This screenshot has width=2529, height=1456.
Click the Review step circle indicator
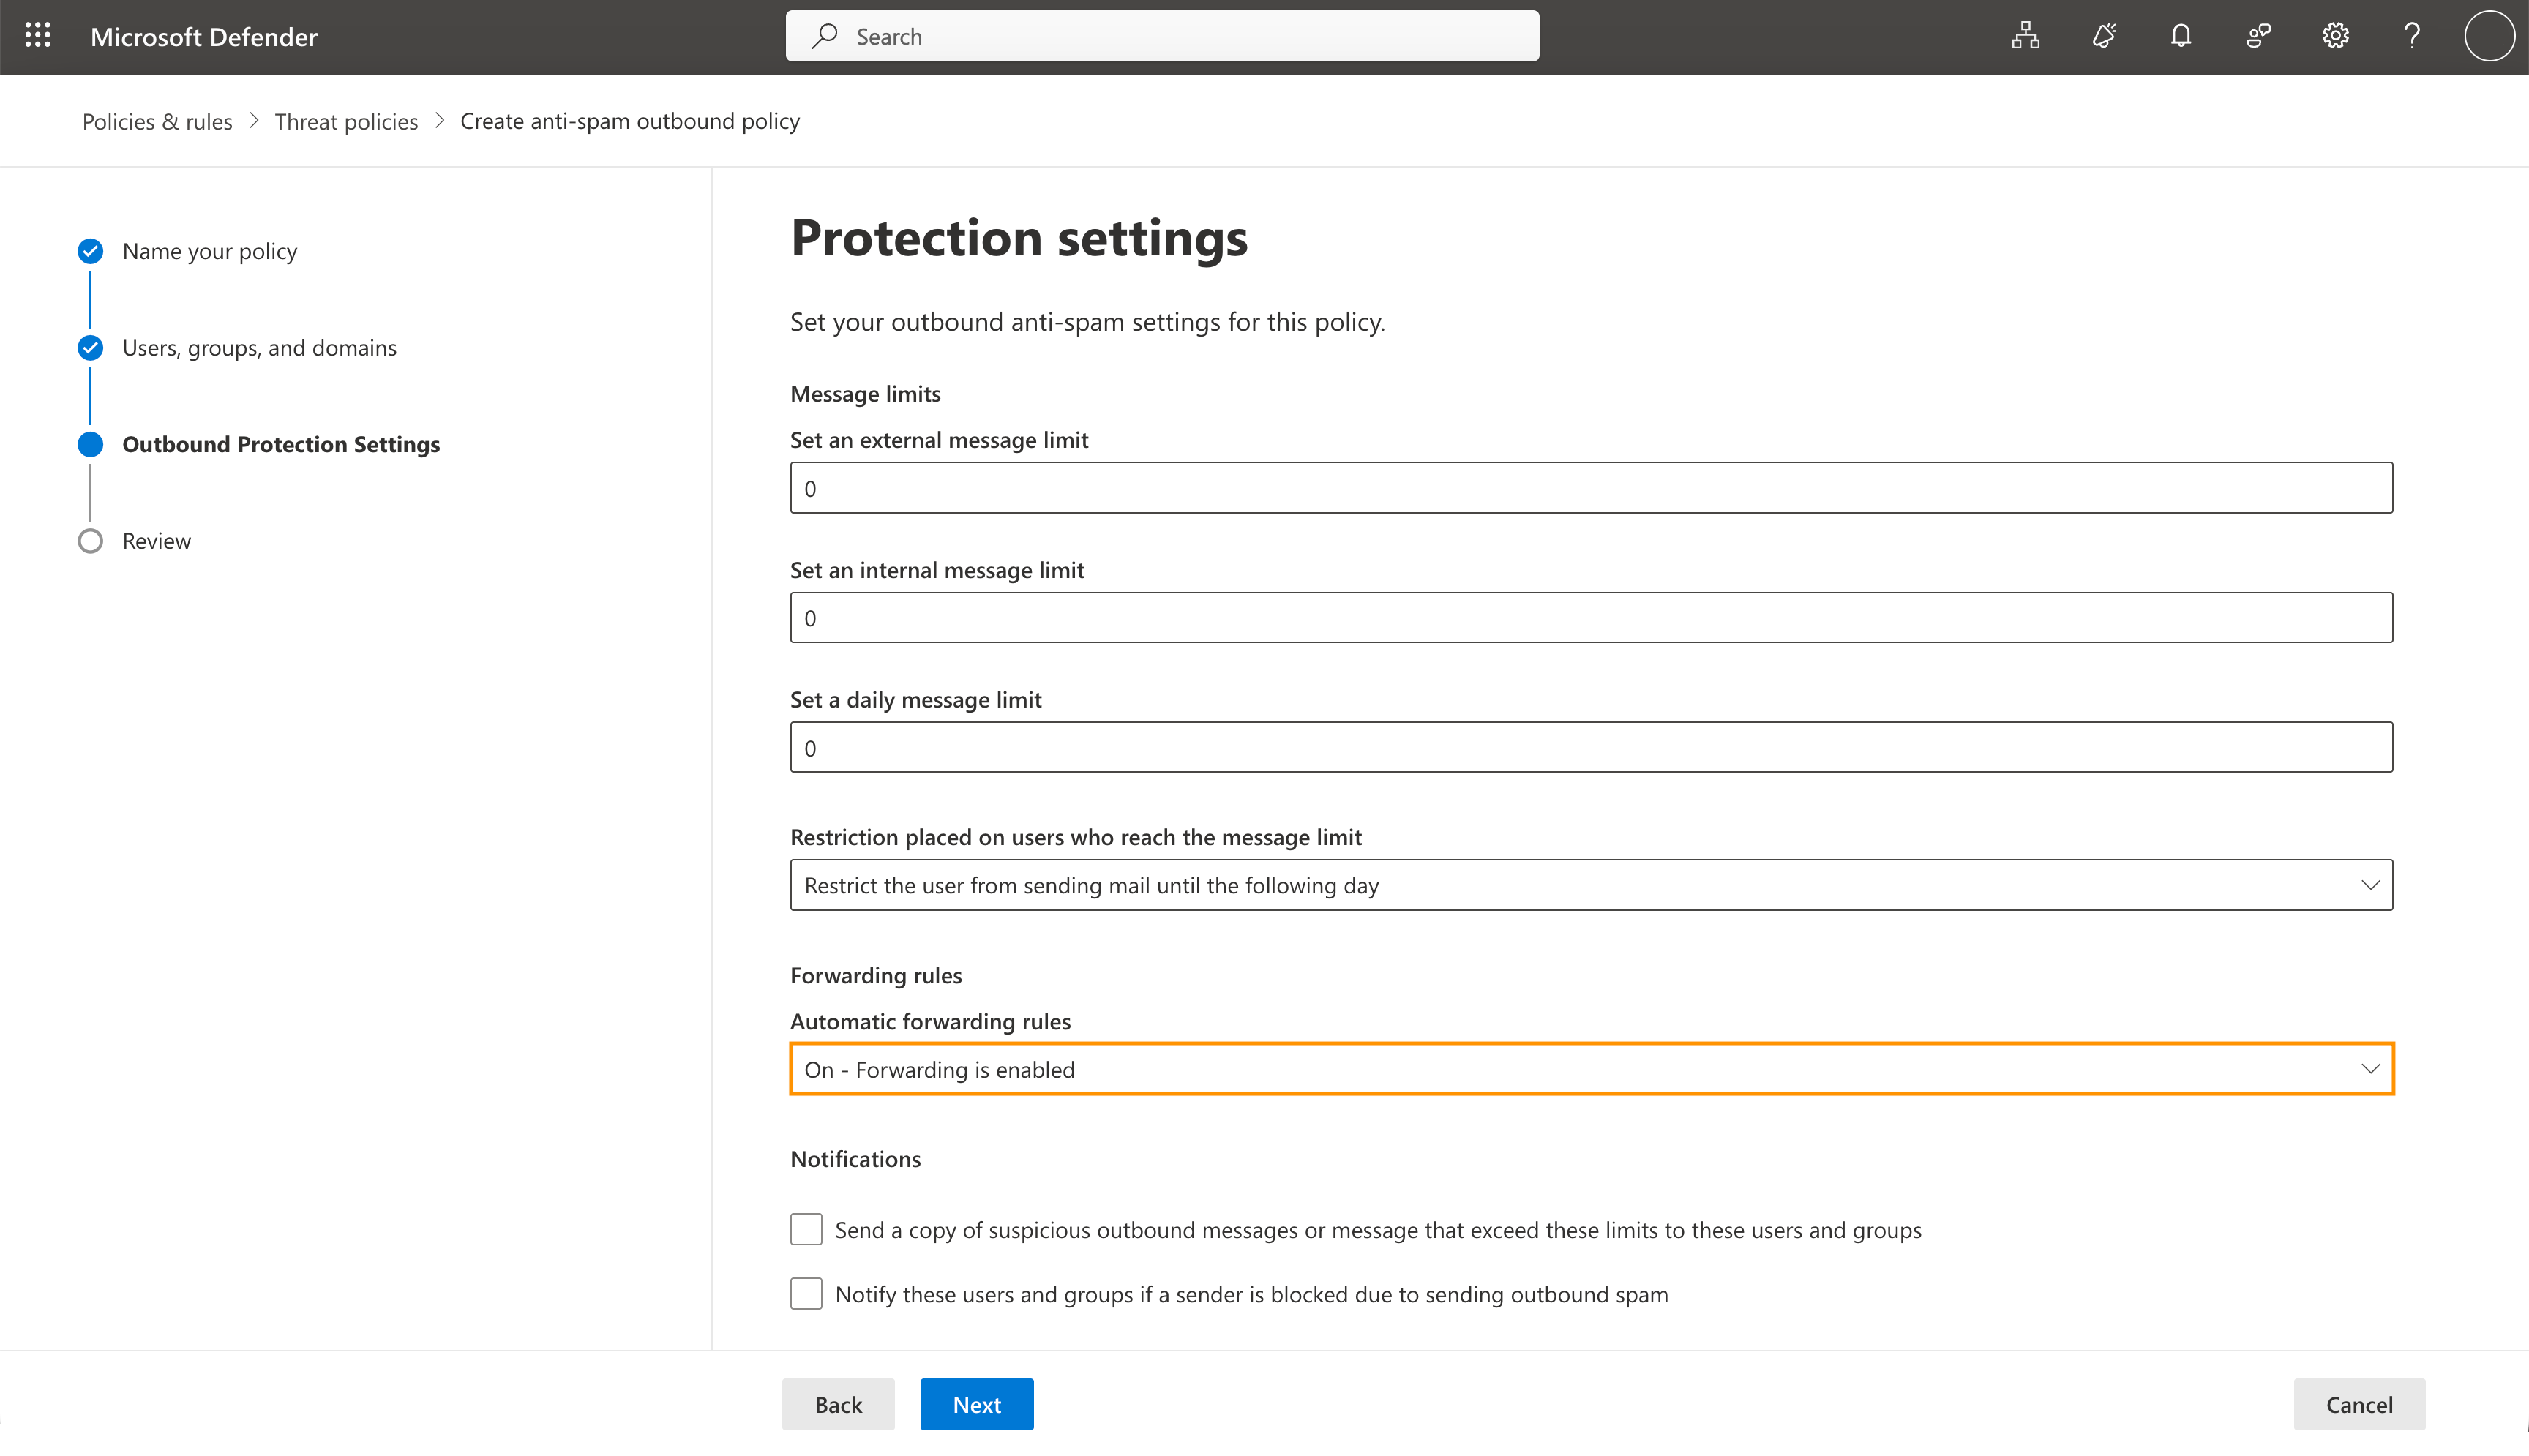pyautogui.click(x=90, y=541)
